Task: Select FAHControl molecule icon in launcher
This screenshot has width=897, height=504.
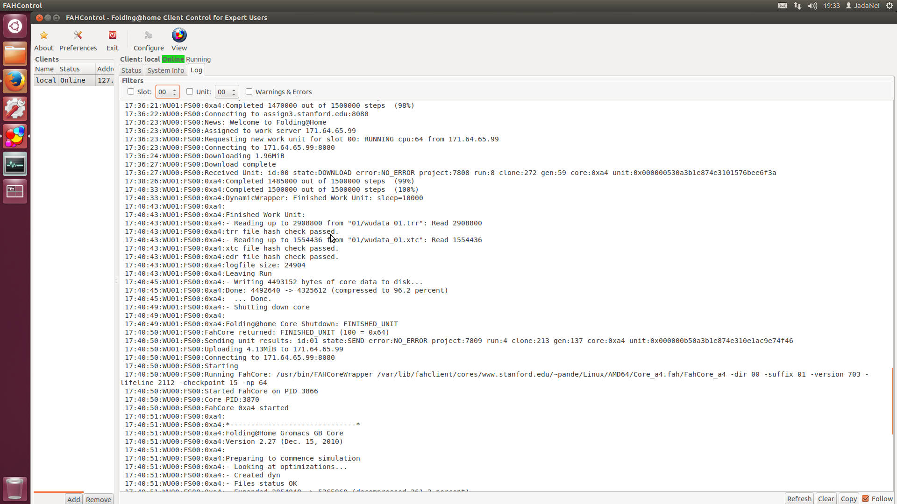Action: (x=15, y=136)
